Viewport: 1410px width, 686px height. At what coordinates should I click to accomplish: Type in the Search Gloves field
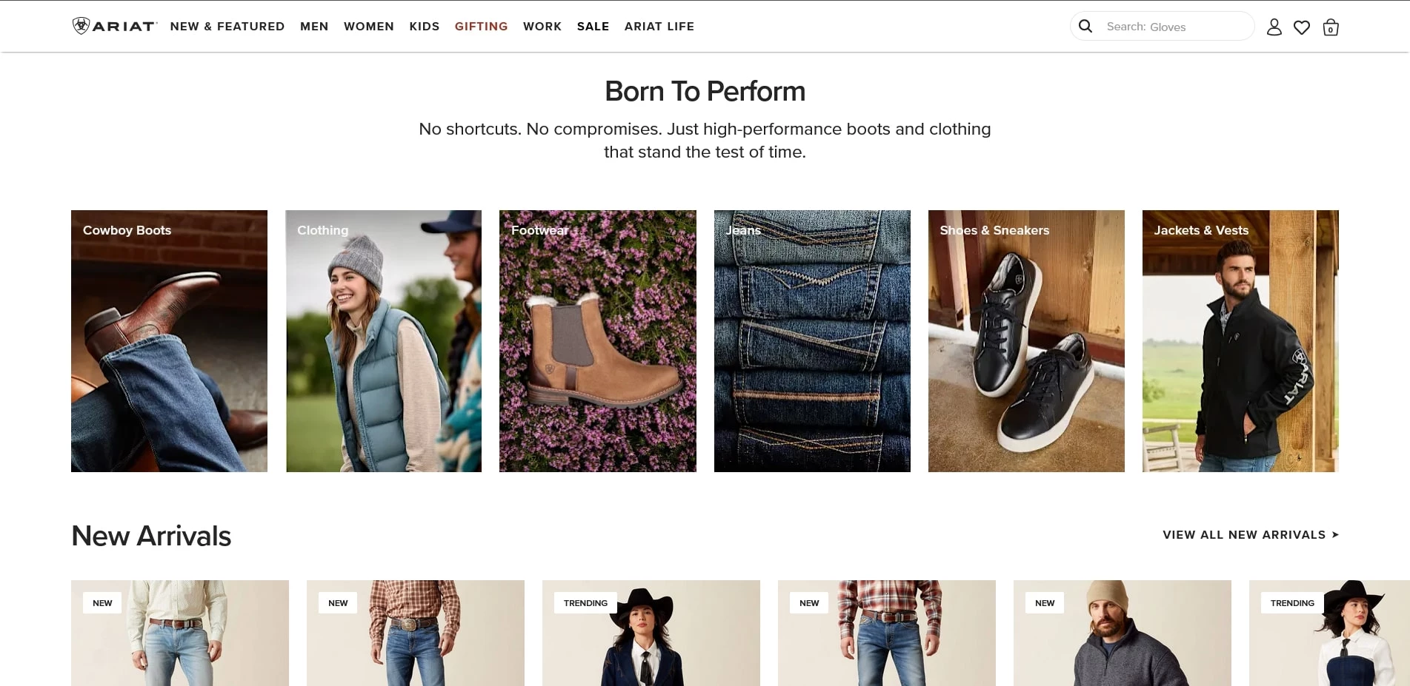click(1174, 27)
